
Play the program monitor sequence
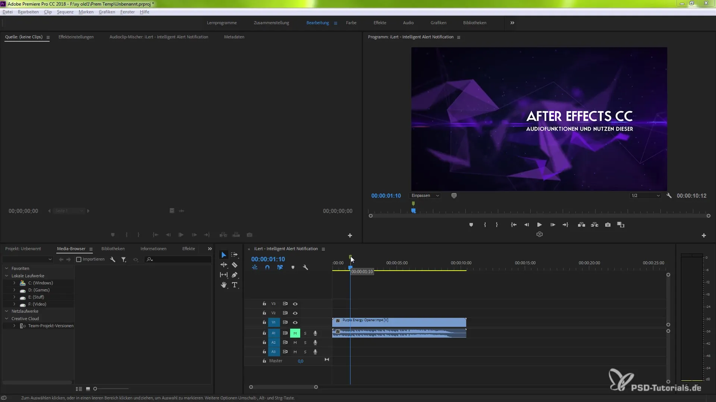[539, 225]
